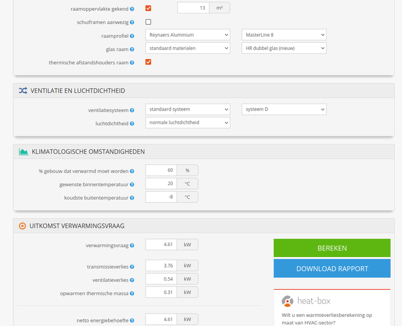Open help for verwarmingsvraag
Viewport: 402px width, 326px height.
[x=132, y=244]
